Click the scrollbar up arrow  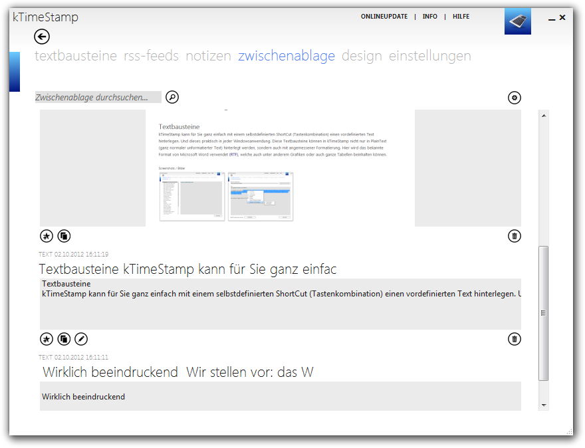(x=544, y=116)
